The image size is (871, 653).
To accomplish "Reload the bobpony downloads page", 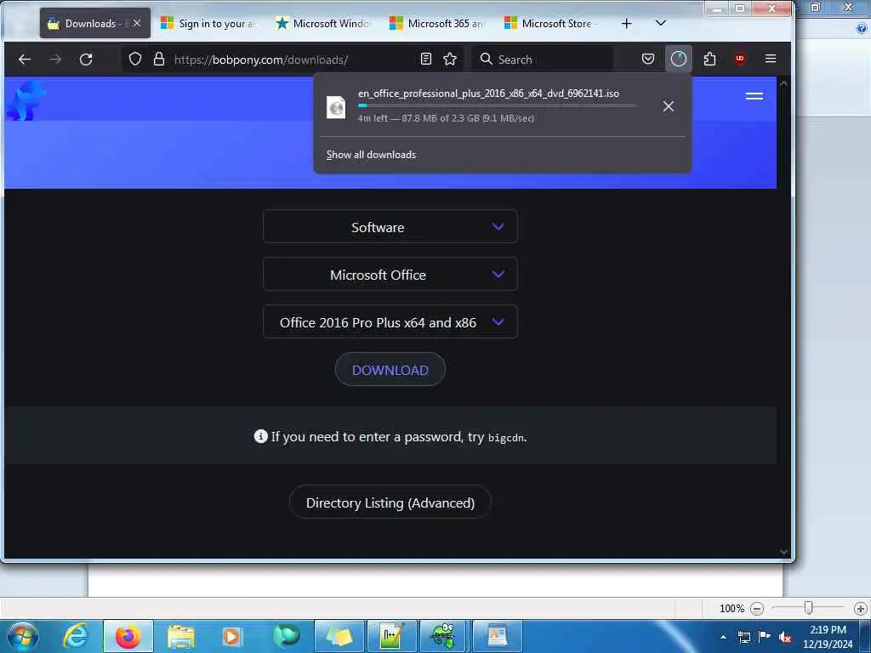I will click(x=86, y=59).
